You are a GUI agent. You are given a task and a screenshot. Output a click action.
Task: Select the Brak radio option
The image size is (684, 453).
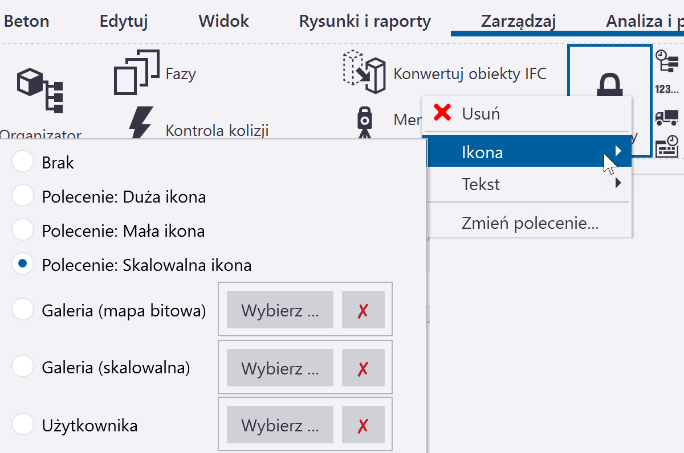(23, 163)
